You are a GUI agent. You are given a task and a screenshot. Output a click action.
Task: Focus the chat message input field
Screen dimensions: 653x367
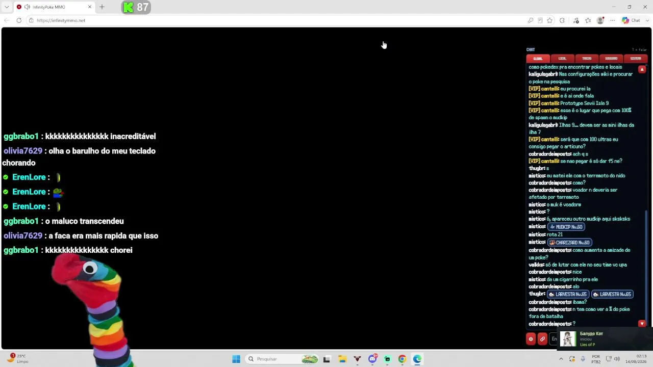(554, 339)
